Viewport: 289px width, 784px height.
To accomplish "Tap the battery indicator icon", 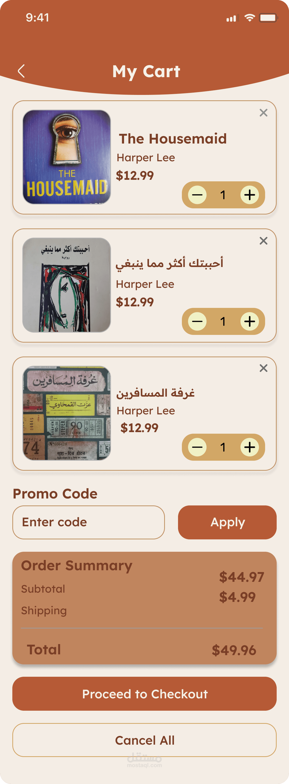I will (x=268, y=18).
